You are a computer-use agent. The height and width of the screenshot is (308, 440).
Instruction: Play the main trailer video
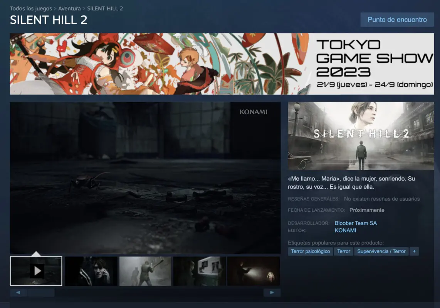tap(145, 178)
